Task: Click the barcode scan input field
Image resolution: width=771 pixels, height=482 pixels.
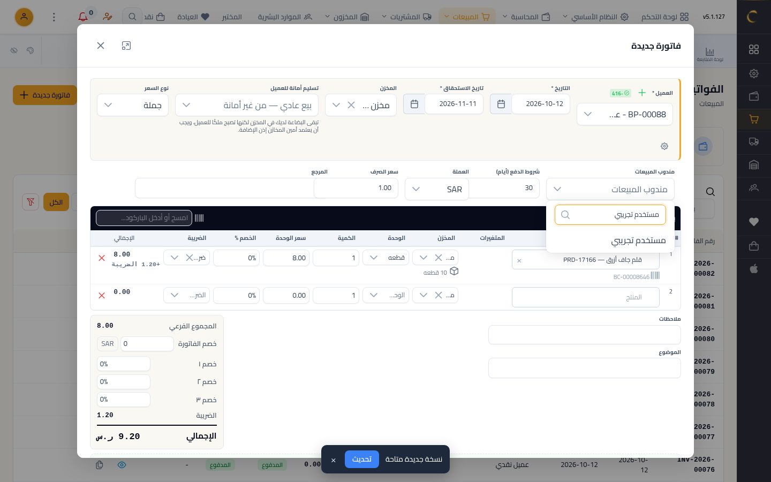Action: [x=144, y=218]
